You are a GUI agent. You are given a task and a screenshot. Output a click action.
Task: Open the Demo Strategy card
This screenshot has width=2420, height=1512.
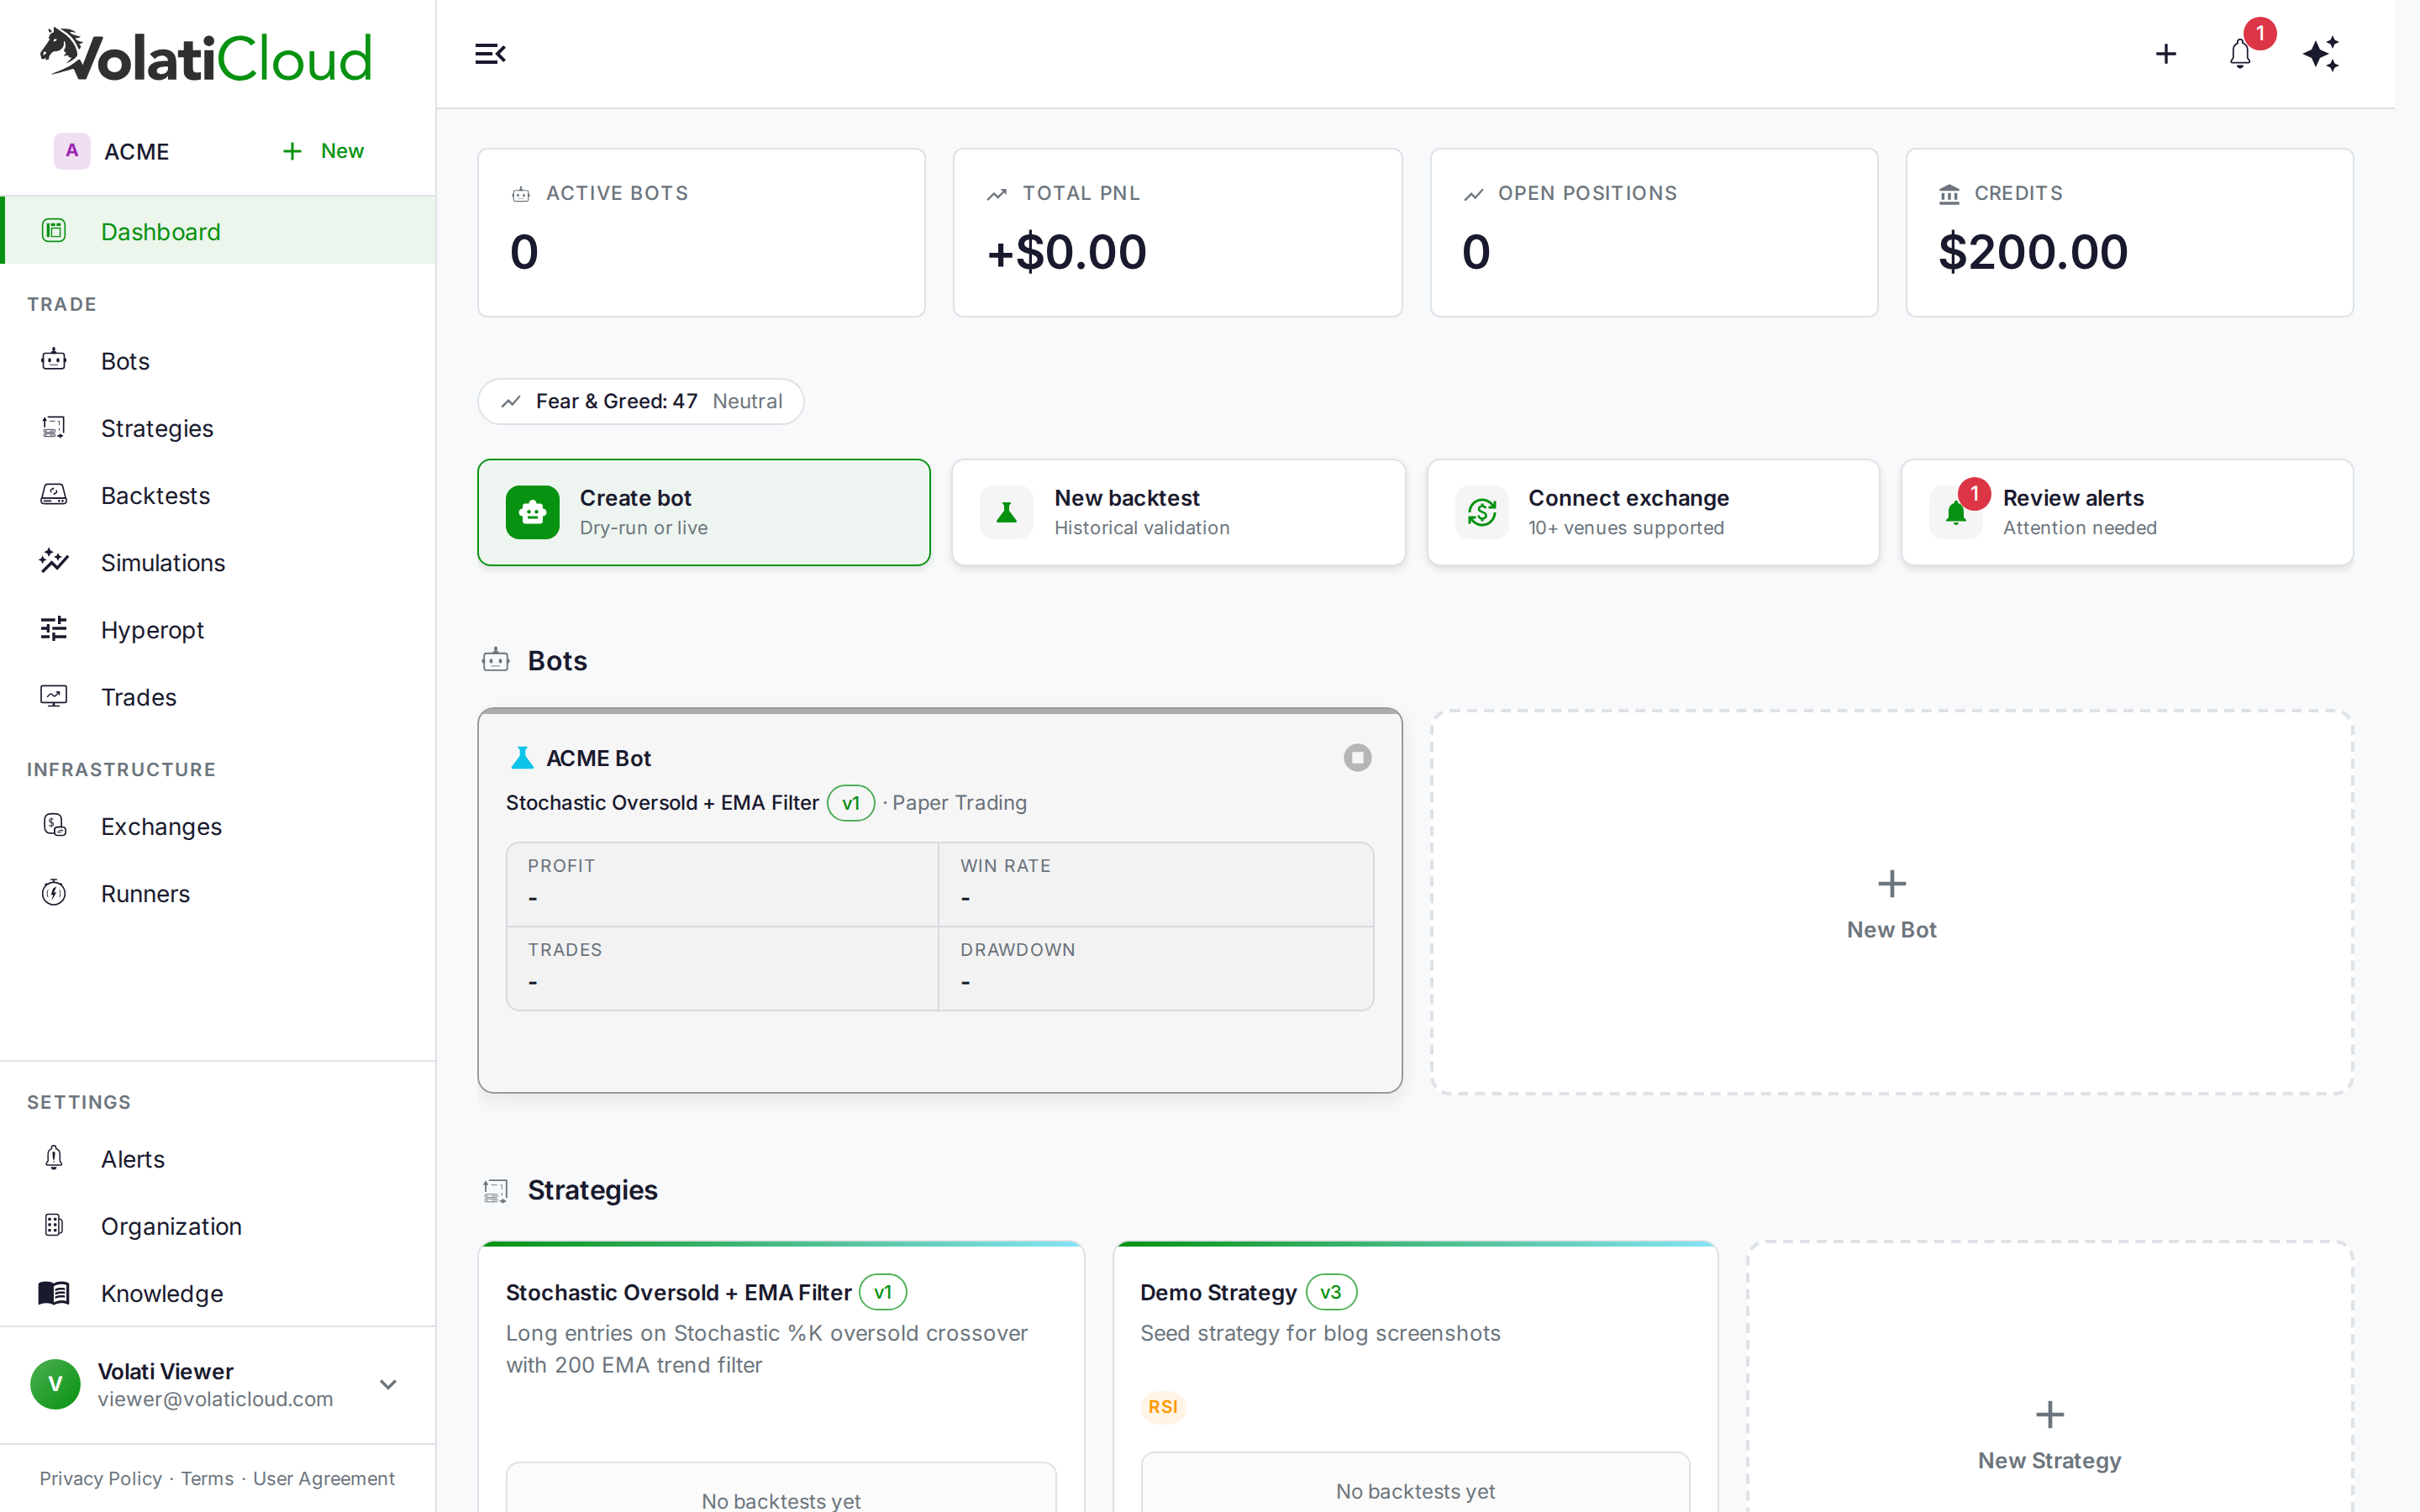click(1415, 1378)
